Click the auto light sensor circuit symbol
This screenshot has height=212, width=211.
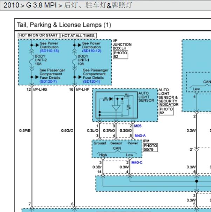[x=117, y=105]
